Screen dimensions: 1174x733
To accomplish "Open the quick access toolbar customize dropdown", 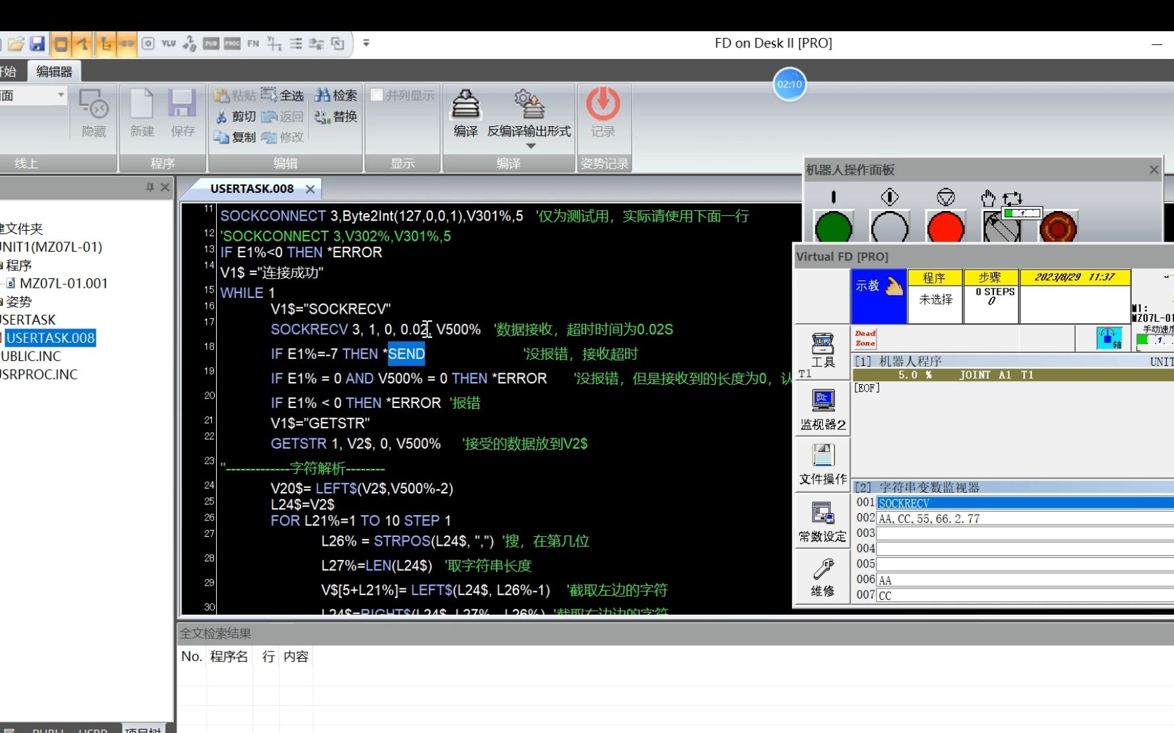I will coord(366,43).
